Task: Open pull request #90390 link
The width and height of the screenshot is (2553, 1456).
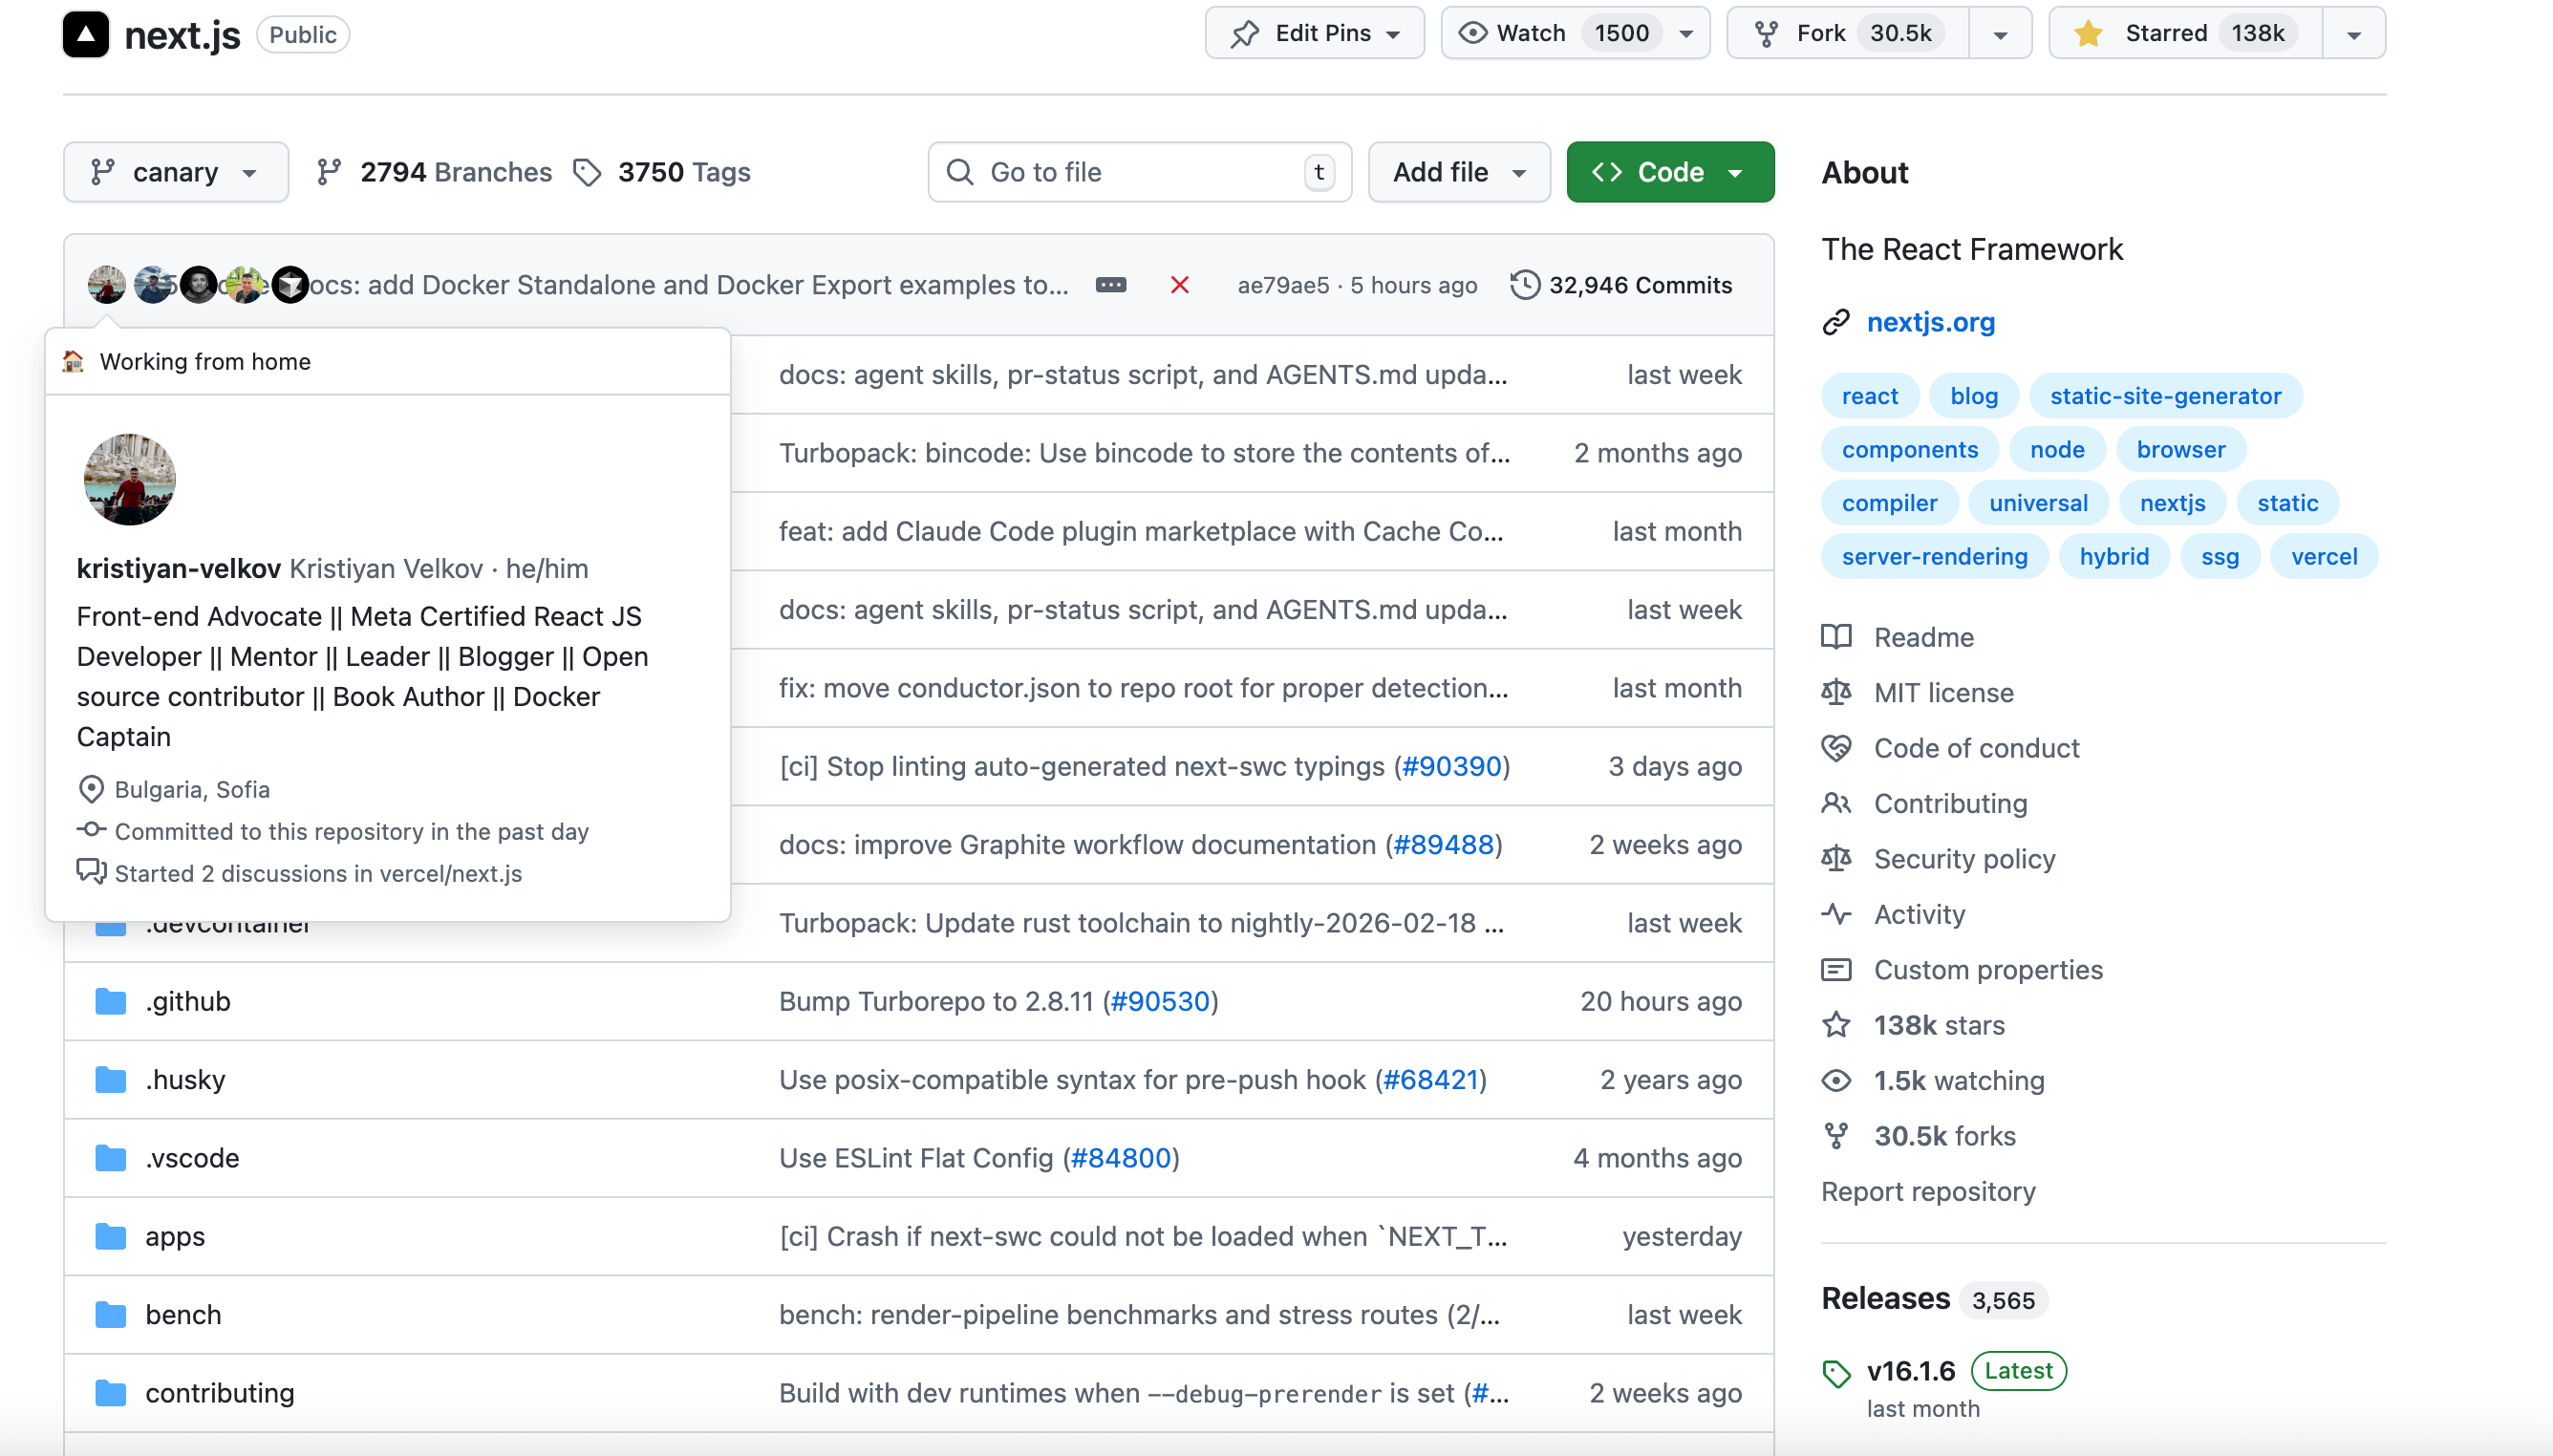Action: click(1452, 766)
